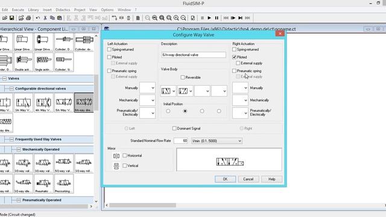
Task: Confirm valve configuration with OK
Action: click(x=225, y=179)
